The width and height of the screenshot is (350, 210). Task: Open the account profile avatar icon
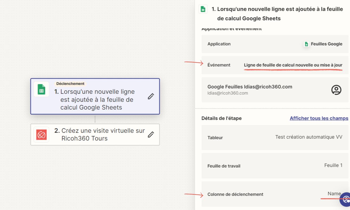pyautogui.click(x=336, y=90)
